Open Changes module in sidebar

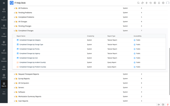(4, 35)
